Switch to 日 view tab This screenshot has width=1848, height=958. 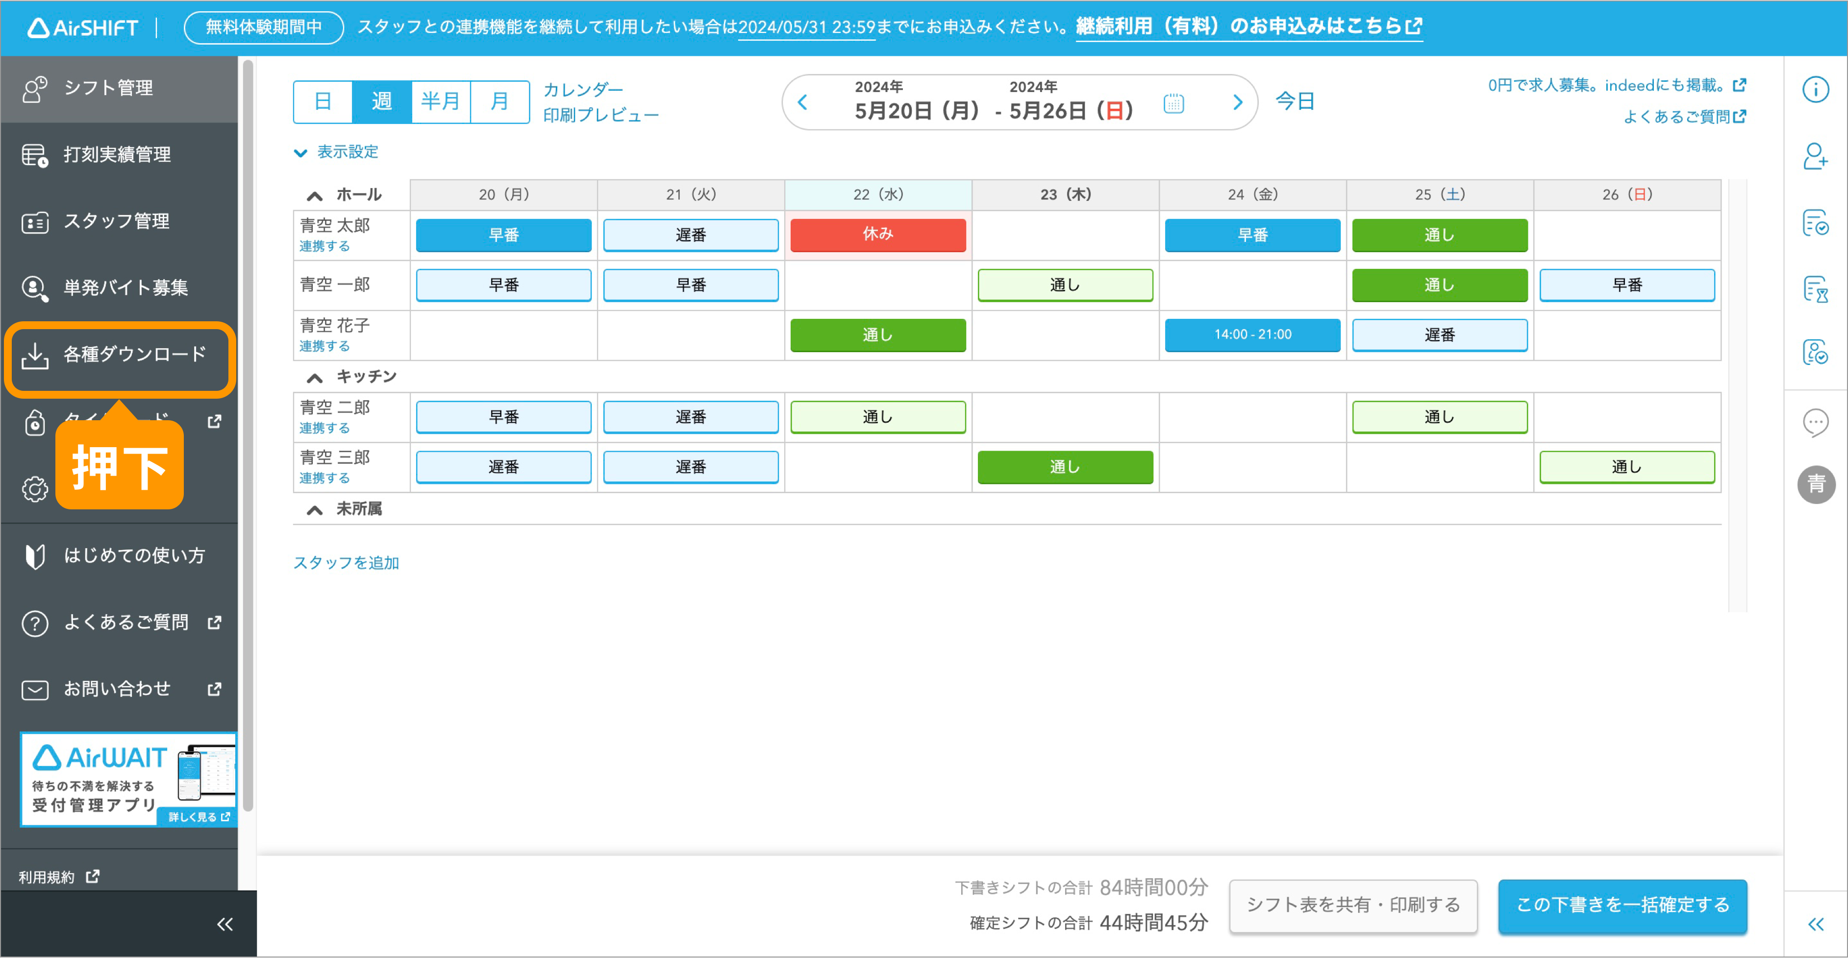(x=323, y=102)
